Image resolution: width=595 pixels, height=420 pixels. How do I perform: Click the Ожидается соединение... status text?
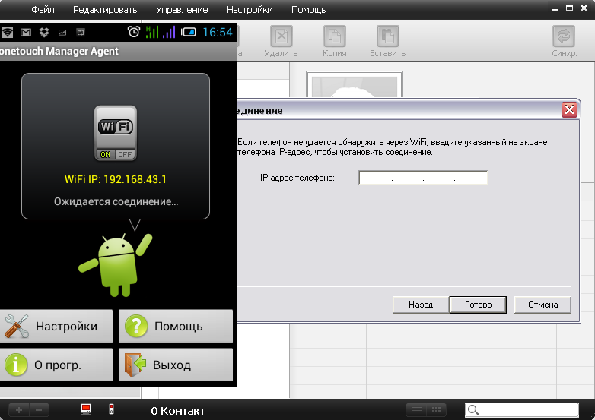[116, 201]
